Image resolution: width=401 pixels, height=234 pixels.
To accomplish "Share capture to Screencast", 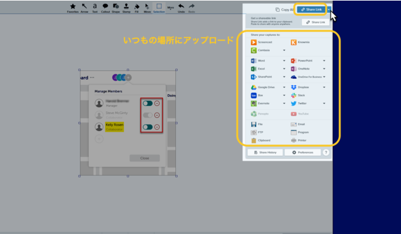I will click(x=262, y=42).
